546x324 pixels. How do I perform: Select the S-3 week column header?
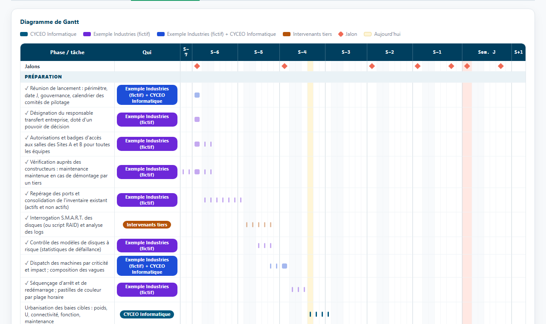[346, 52]
